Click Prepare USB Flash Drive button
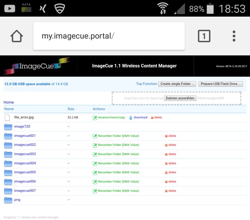 (x=221, y=84)
